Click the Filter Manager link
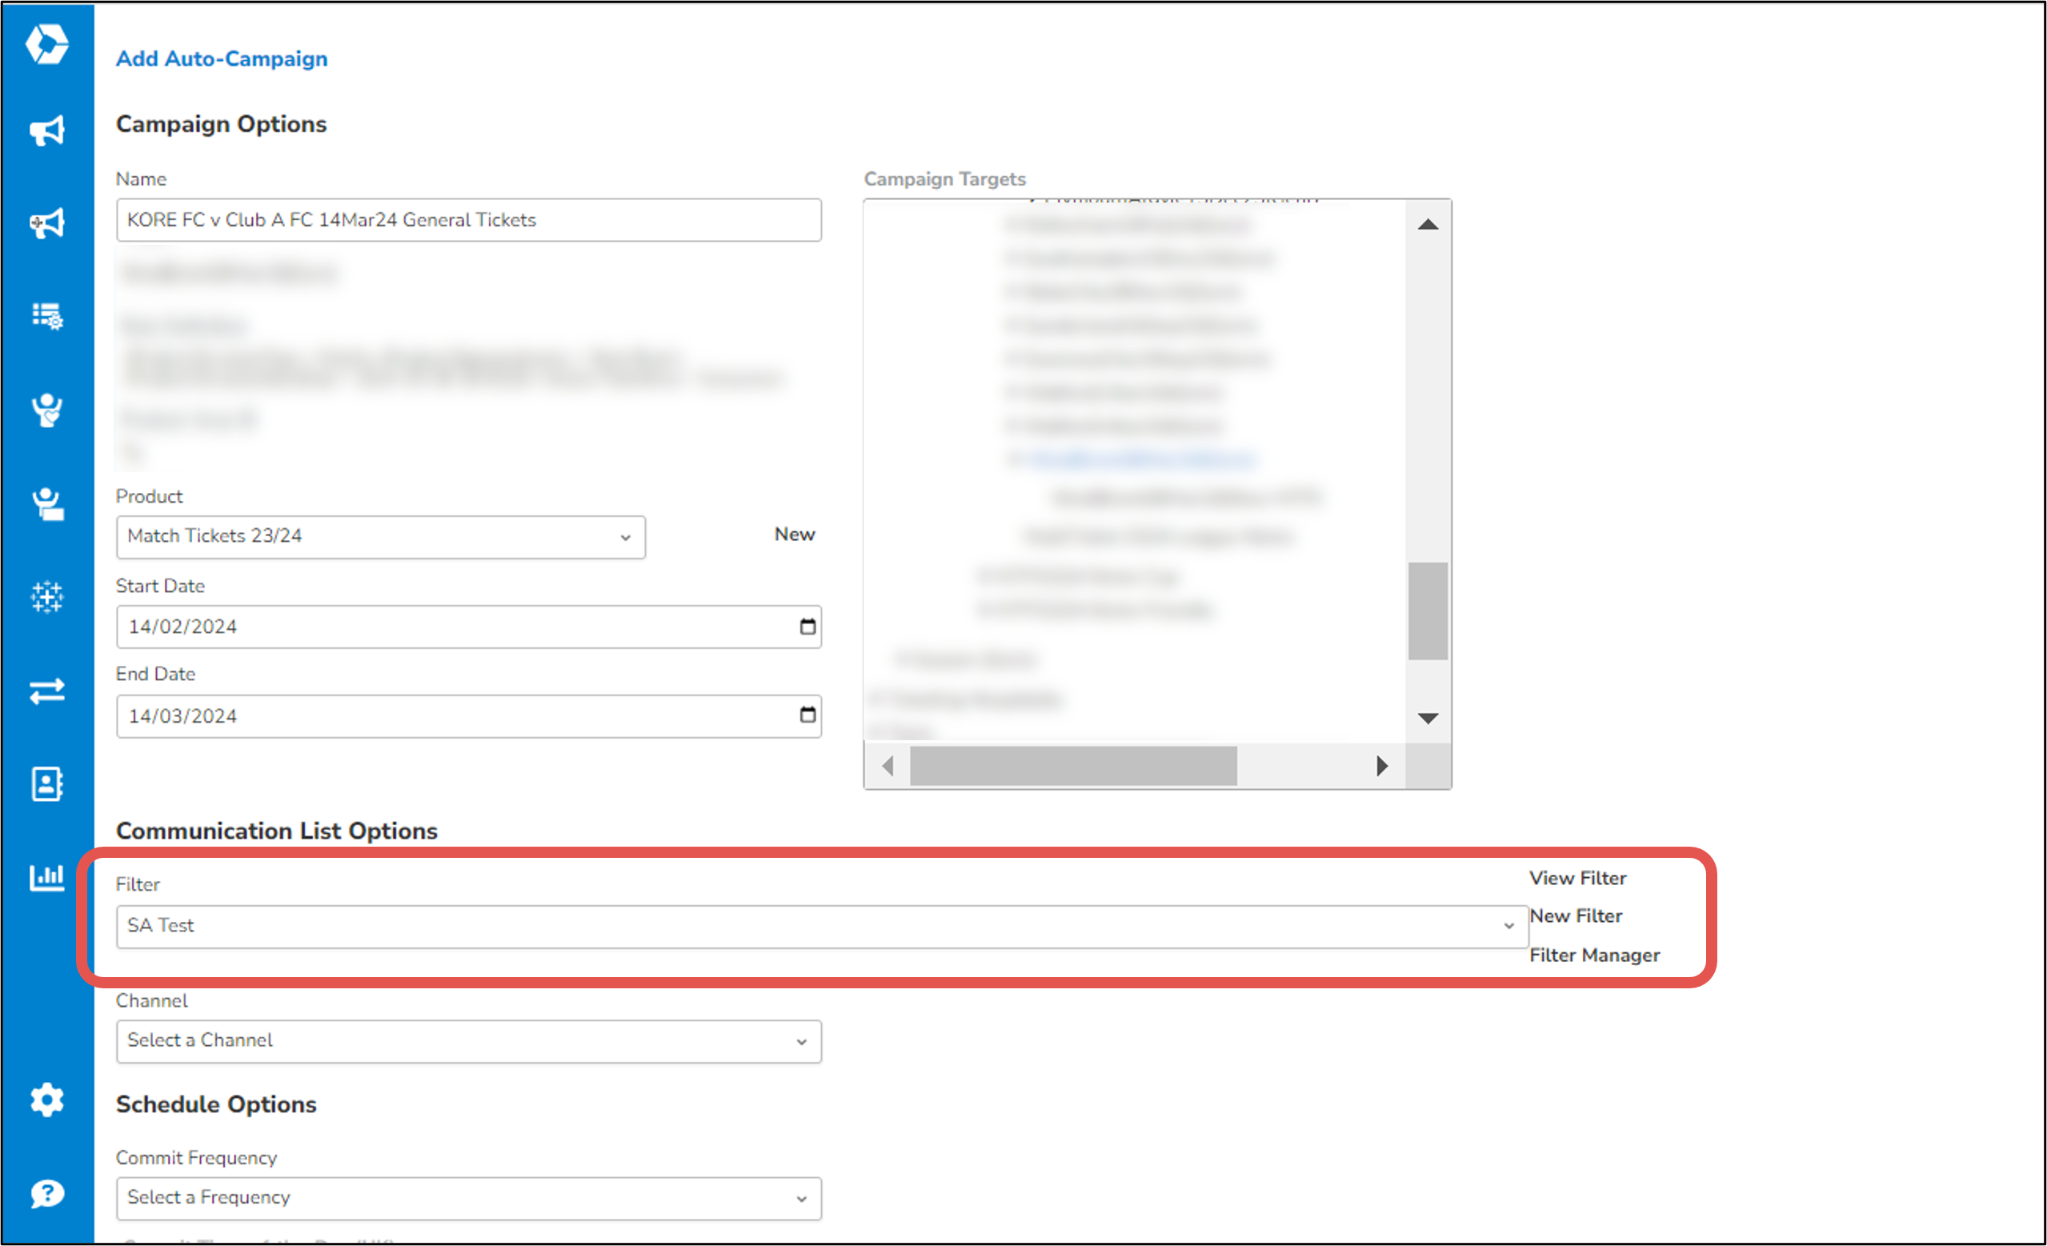 [x=1594, y=956]
